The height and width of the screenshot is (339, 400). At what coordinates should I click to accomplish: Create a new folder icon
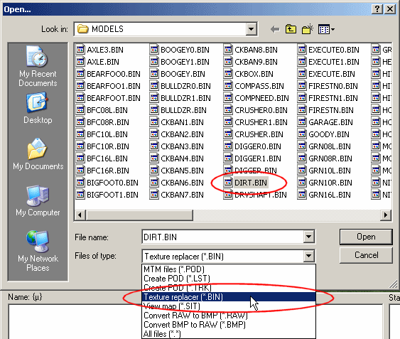(308, 29)
